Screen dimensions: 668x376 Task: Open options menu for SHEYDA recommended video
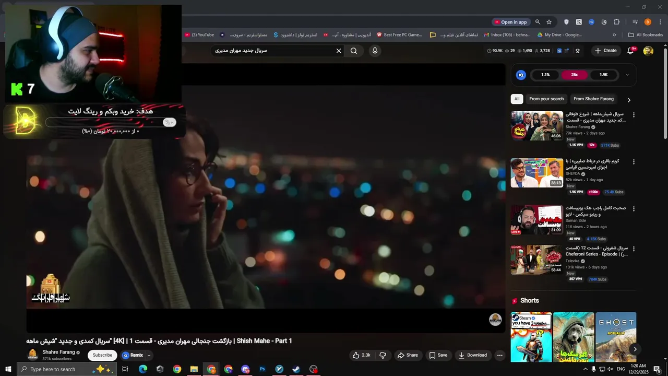coord(634,162)
